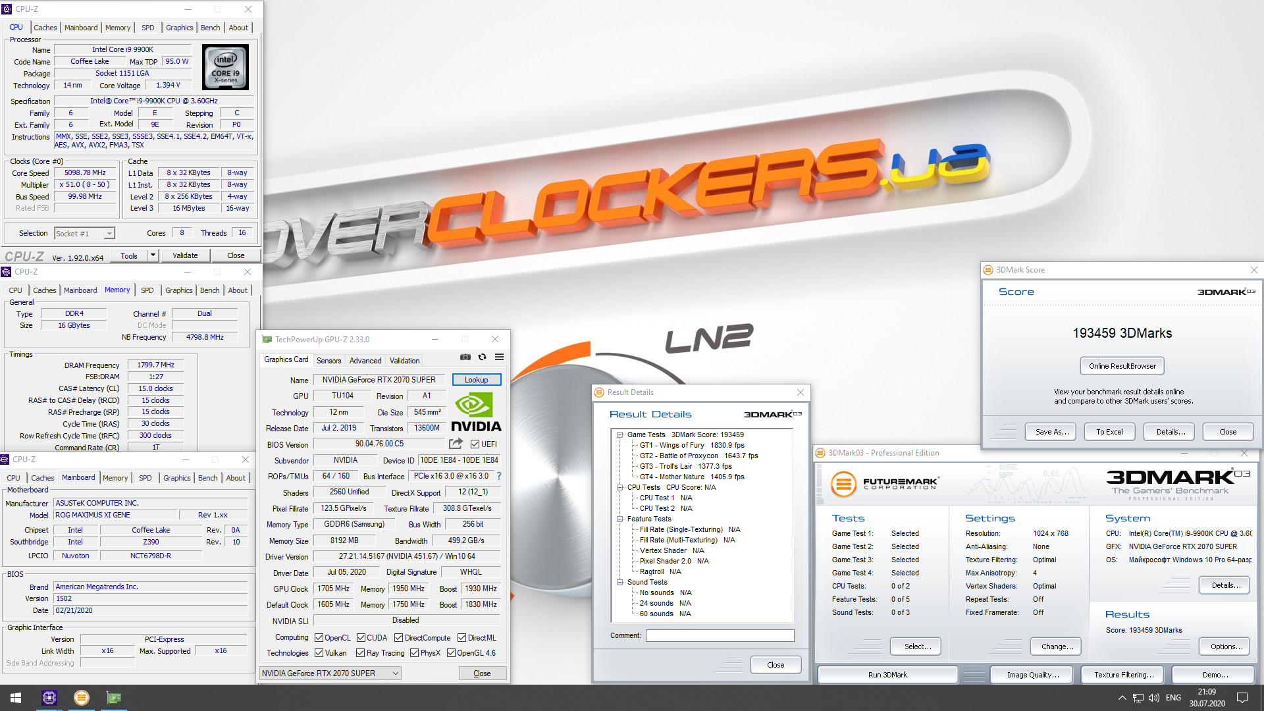The width and height of the screenshot is (1264, 711).
Task: Click the Result Details window title icon
Action: coord(599,392)
